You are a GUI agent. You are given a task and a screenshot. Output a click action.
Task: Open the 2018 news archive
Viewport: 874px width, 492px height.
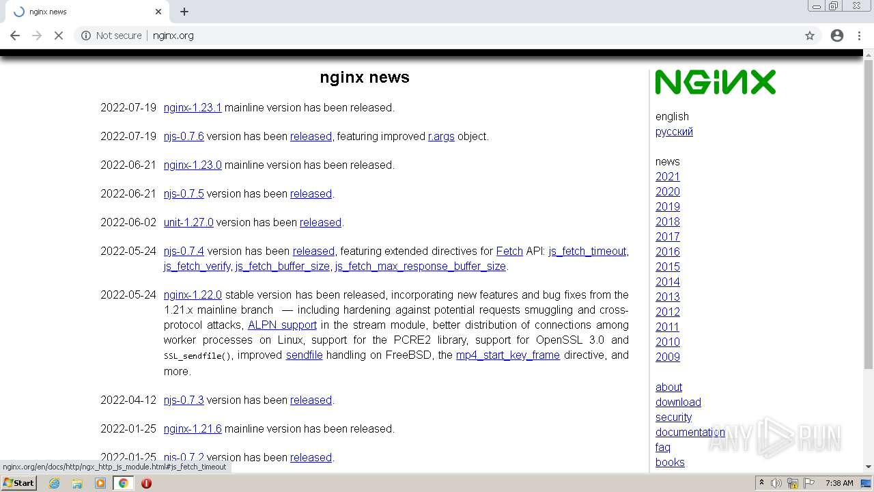(x=668, y=221)
